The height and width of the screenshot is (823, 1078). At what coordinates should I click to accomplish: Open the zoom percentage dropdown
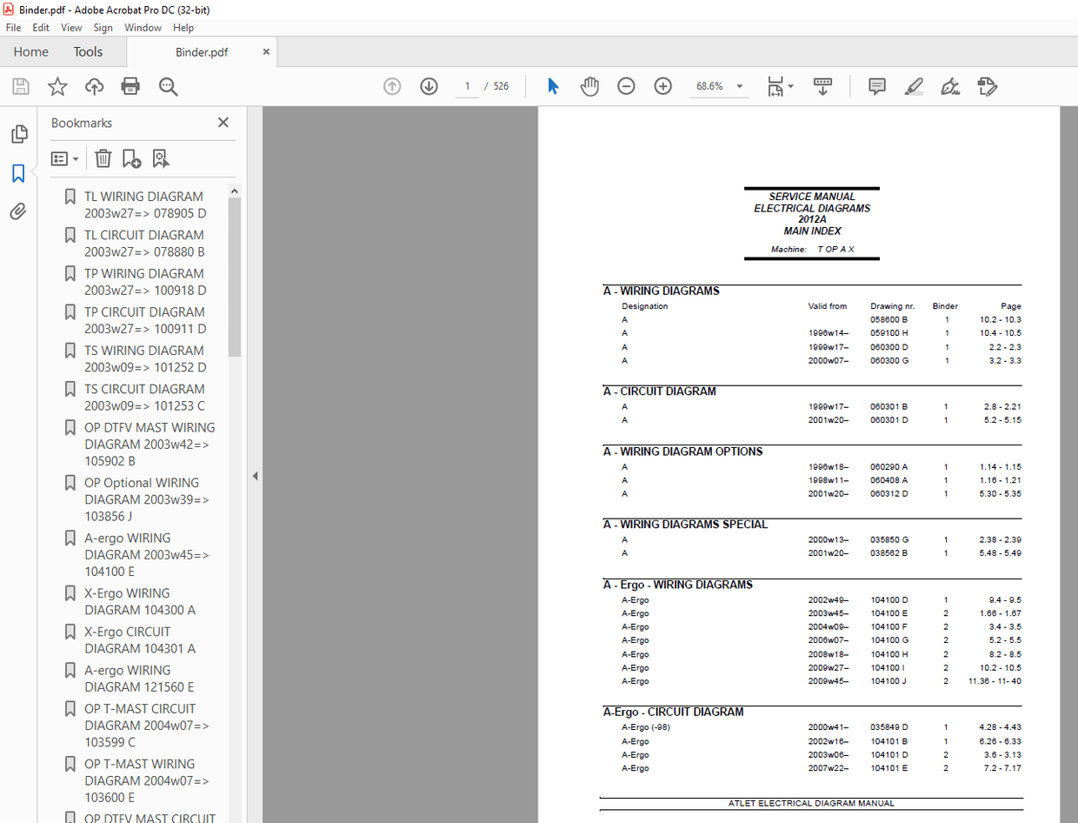click(x=738, y=86)
